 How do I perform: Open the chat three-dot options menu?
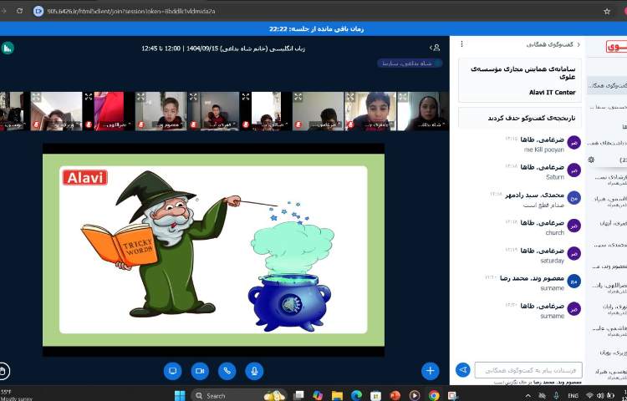click(x=461, y=44)
